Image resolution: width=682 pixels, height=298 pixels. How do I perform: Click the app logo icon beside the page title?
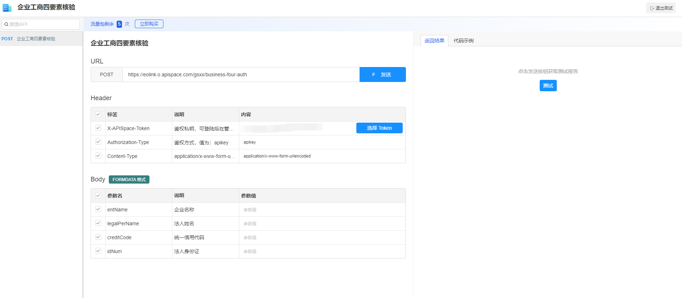coord(7,8)
